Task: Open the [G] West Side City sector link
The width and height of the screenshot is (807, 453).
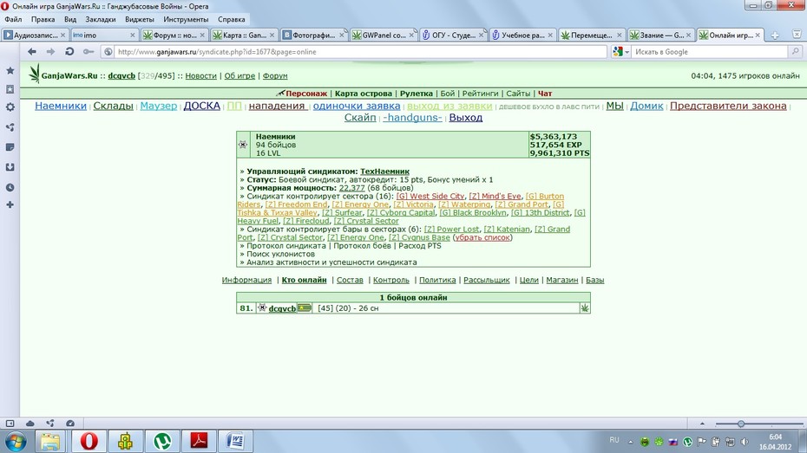Action: click(x=430, y=197)
